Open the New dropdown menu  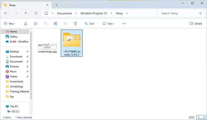pos(10,24)
